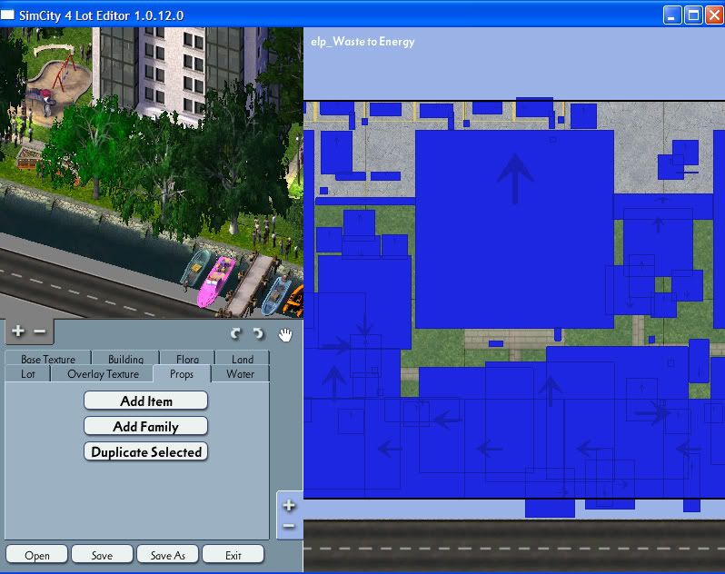Image resolution: width=725 pixels, height=574 pixels.
Task: Click the lot name elp_Waste to Energy
Action: (x=362, y=42)
